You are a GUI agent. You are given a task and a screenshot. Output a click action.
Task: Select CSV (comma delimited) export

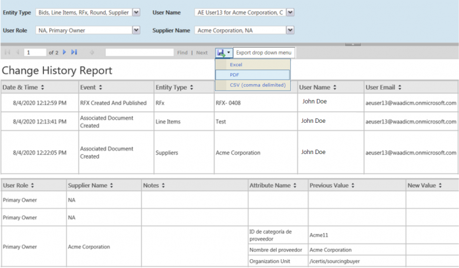(258, 85)
